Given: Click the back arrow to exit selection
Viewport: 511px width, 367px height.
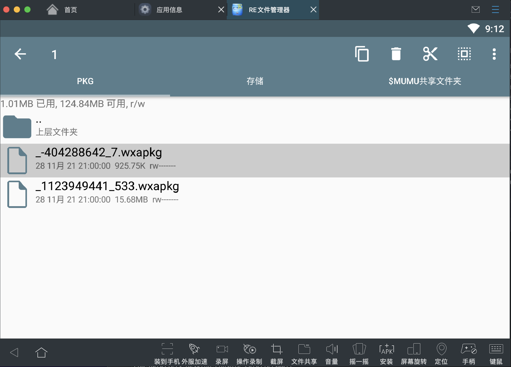Looking at the screenshot, I should [20, 54].
